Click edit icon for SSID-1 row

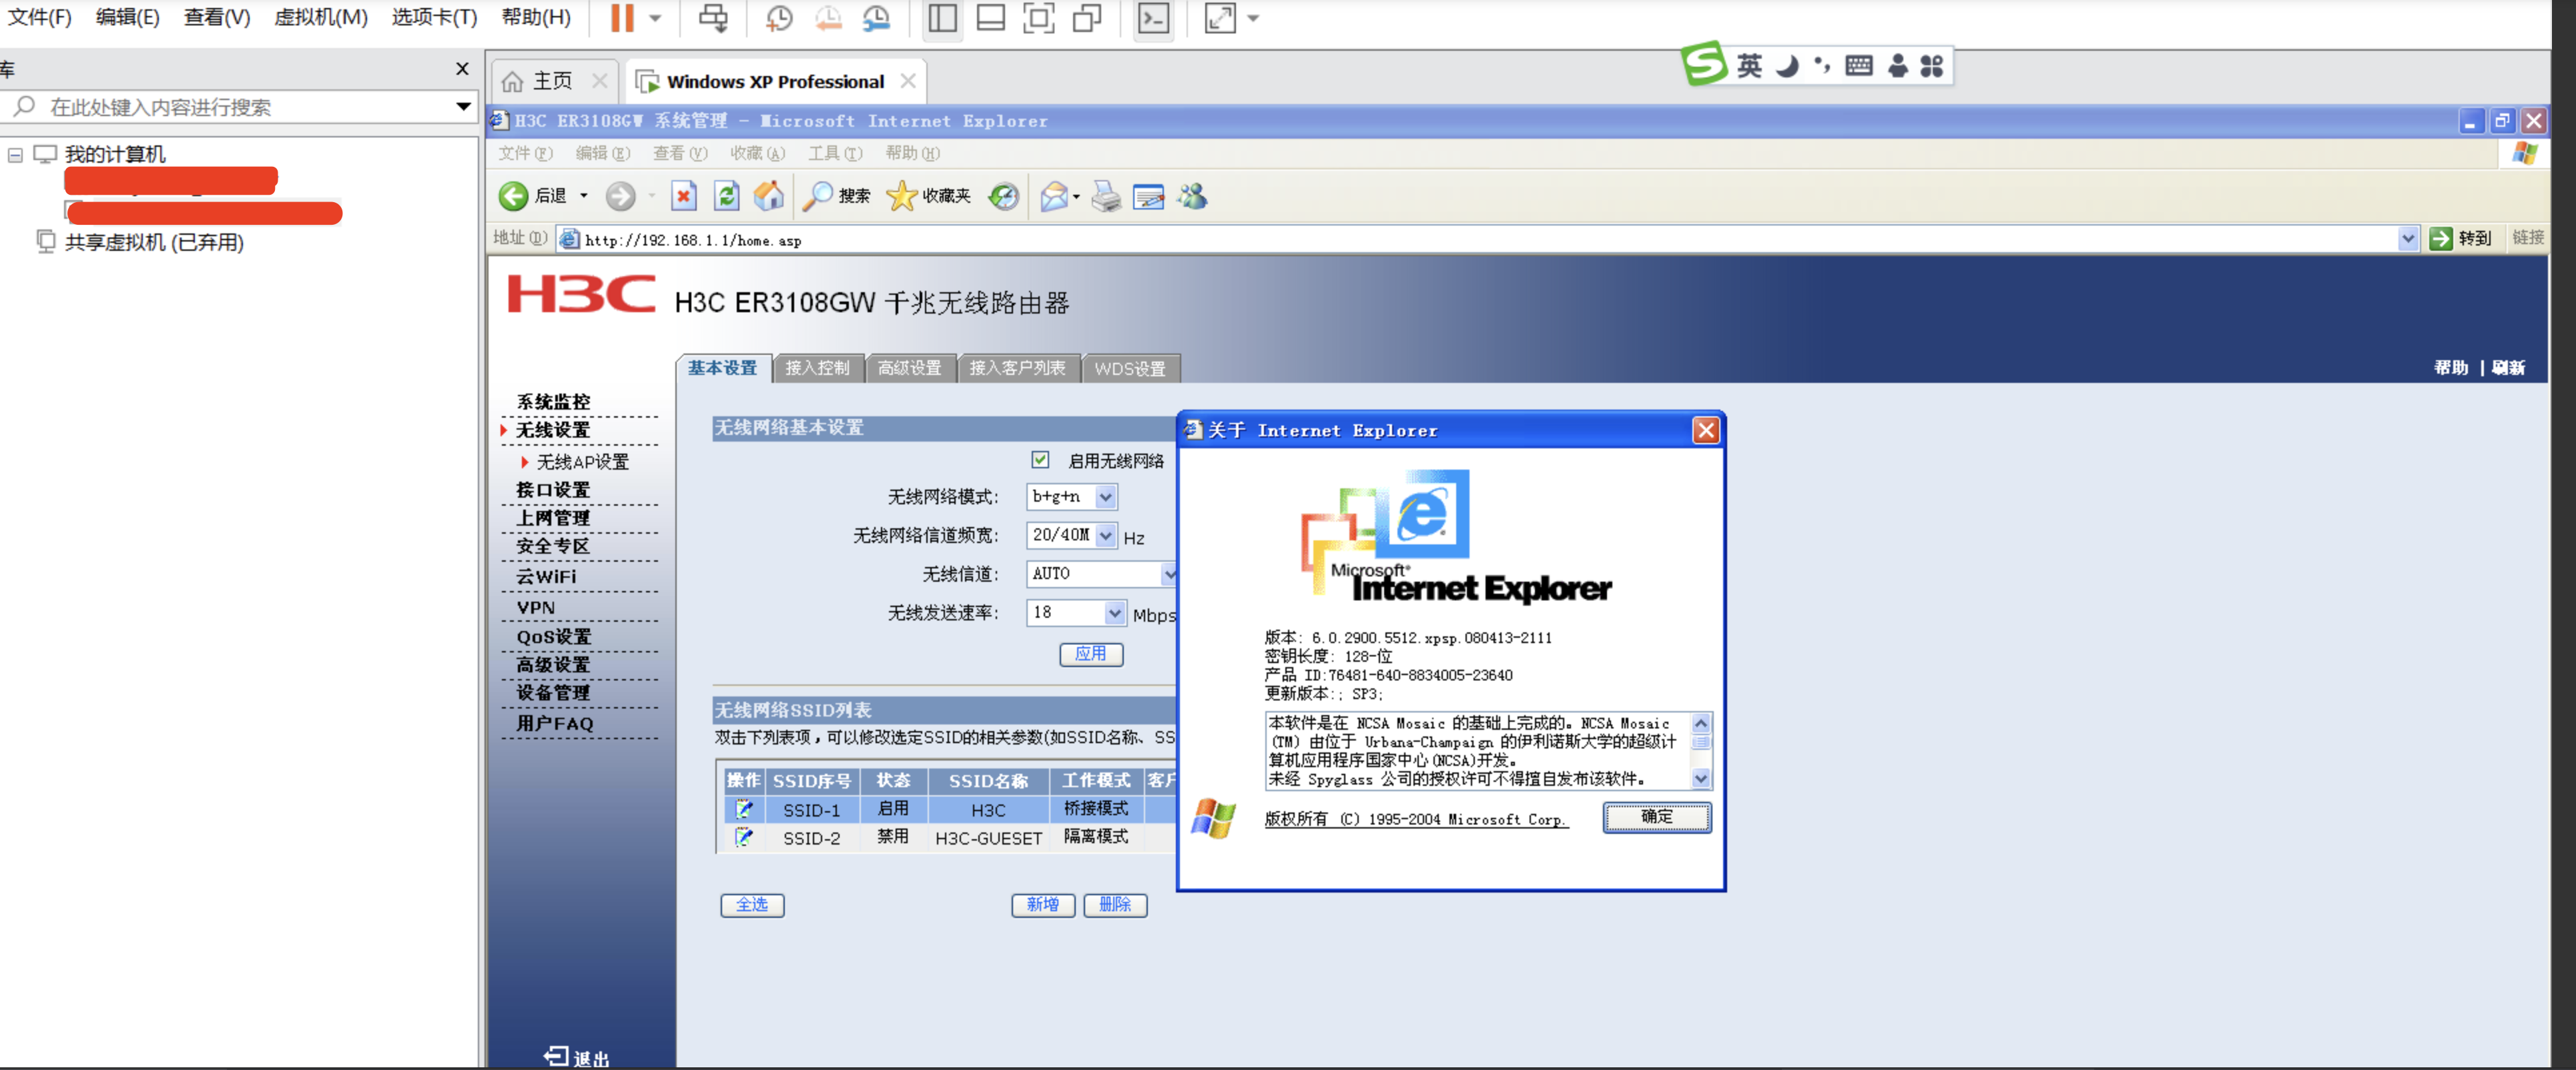(x=743, y=809)
